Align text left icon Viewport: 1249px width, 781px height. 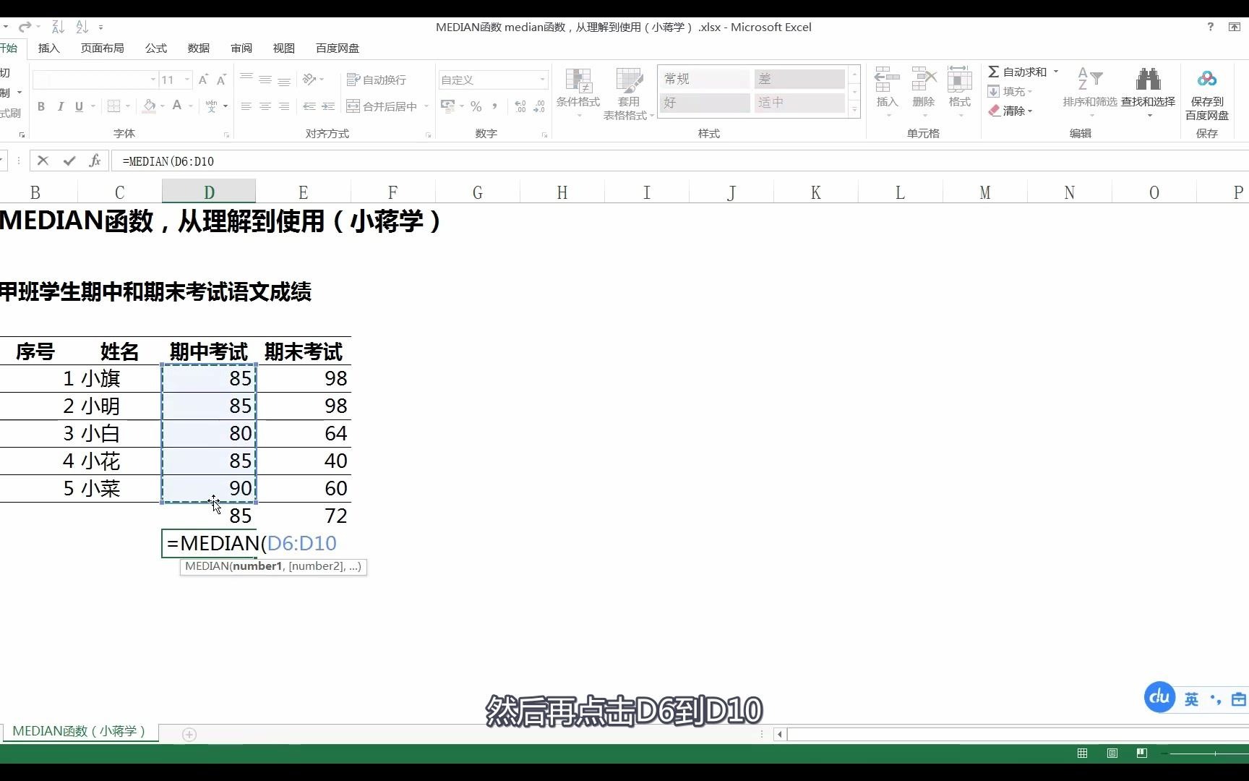246,106
